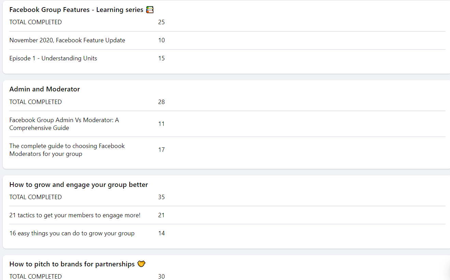Click the handshake emoji beside brand partnerships
Viewport: 450px width, 280px height.
click(141, 264)
